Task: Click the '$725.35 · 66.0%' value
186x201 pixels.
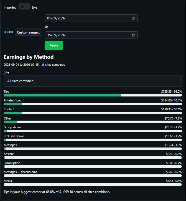Action: (x=171, y=91)
